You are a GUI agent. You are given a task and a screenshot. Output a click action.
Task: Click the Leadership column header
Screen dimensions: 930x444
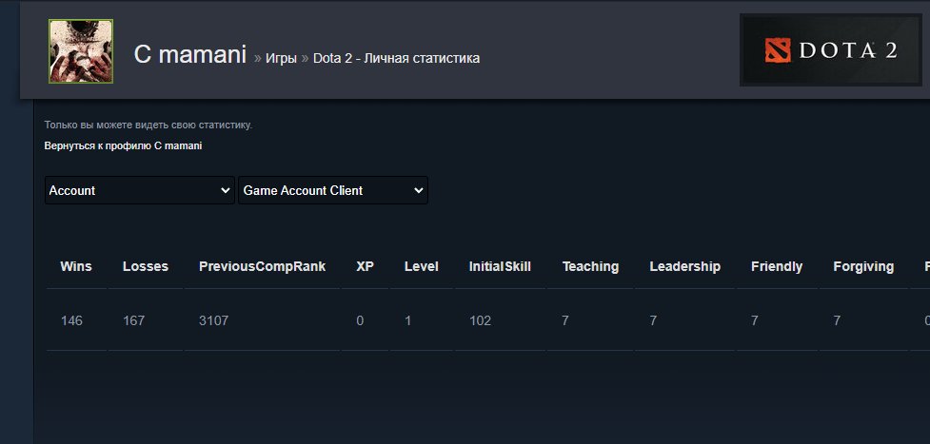pyautogui.click(x=684, y=267)
